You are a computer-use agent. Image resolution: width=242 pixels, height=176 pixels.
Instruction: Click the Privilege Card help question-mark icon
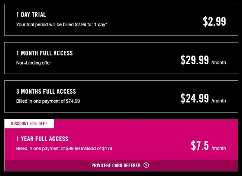[146, 165]
